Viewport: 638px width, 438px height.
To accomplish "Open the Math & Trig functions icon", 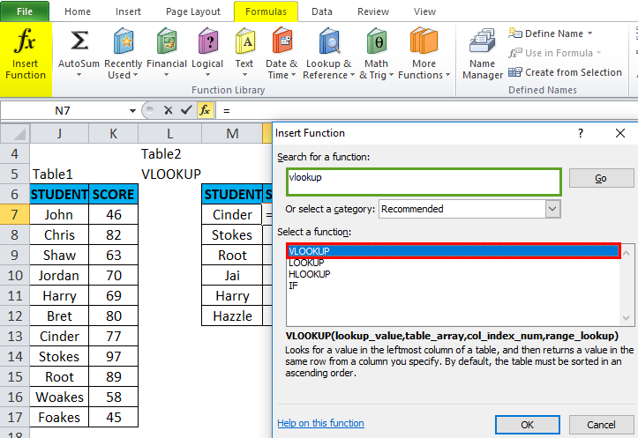I will tap(377, 41).
